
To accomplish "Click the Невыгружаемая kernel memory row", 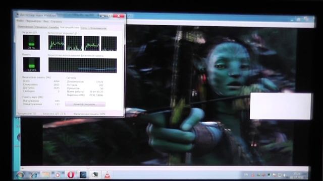I will click(41, 104).
